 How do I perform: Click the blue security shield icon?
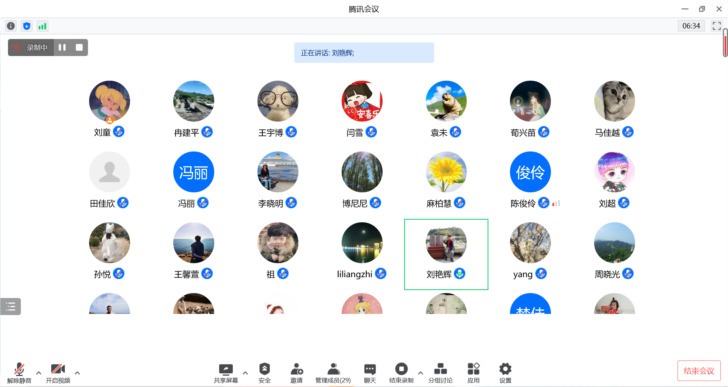[x=27, y=26]
